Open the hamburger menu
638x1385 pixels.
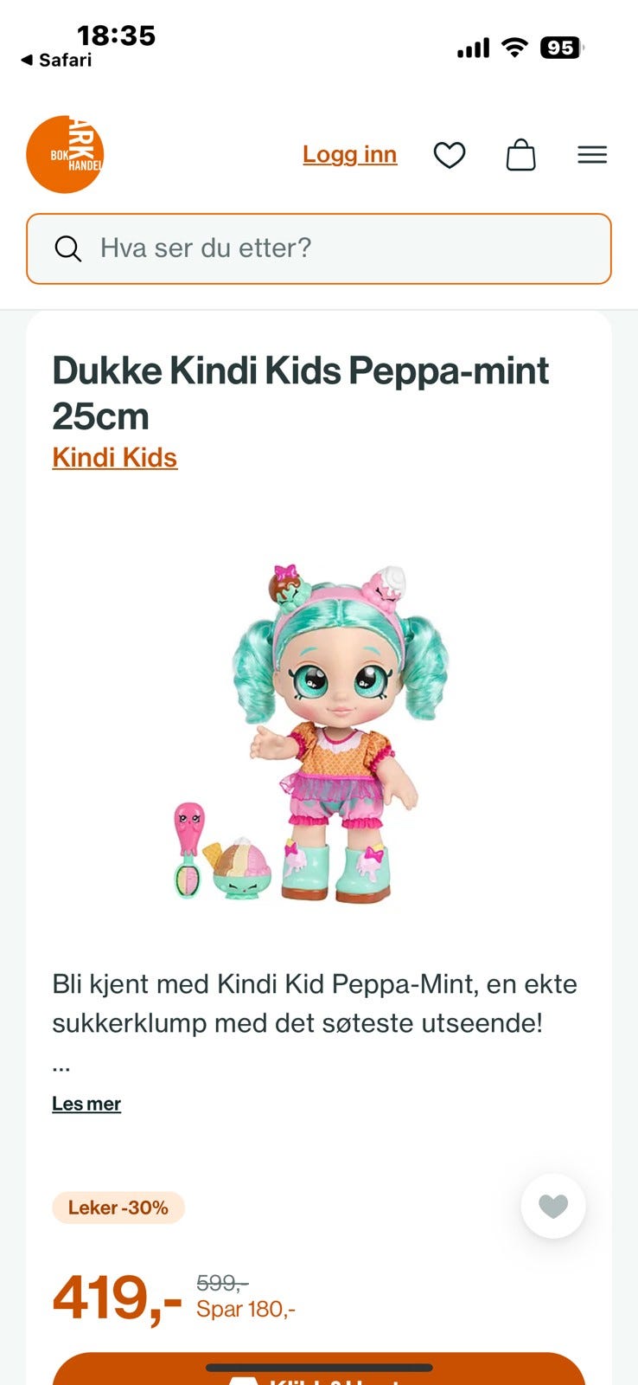tap(592, 155)
